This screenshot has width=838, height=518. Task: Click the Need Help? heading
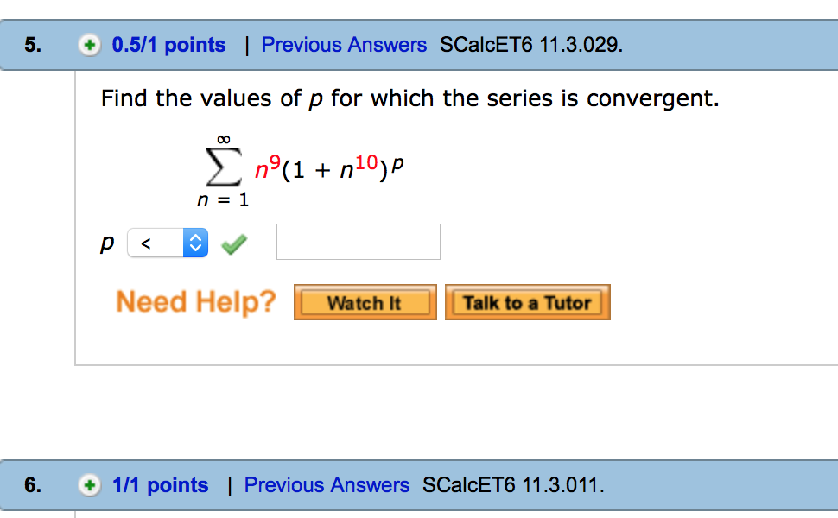point(195,301)
